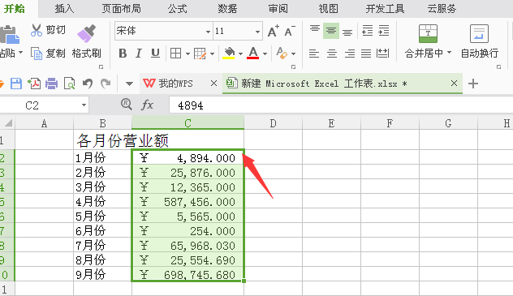This screenshot has width=513, height=296.
Task: Click the Cut scissors icon
Action: [37, 30]
